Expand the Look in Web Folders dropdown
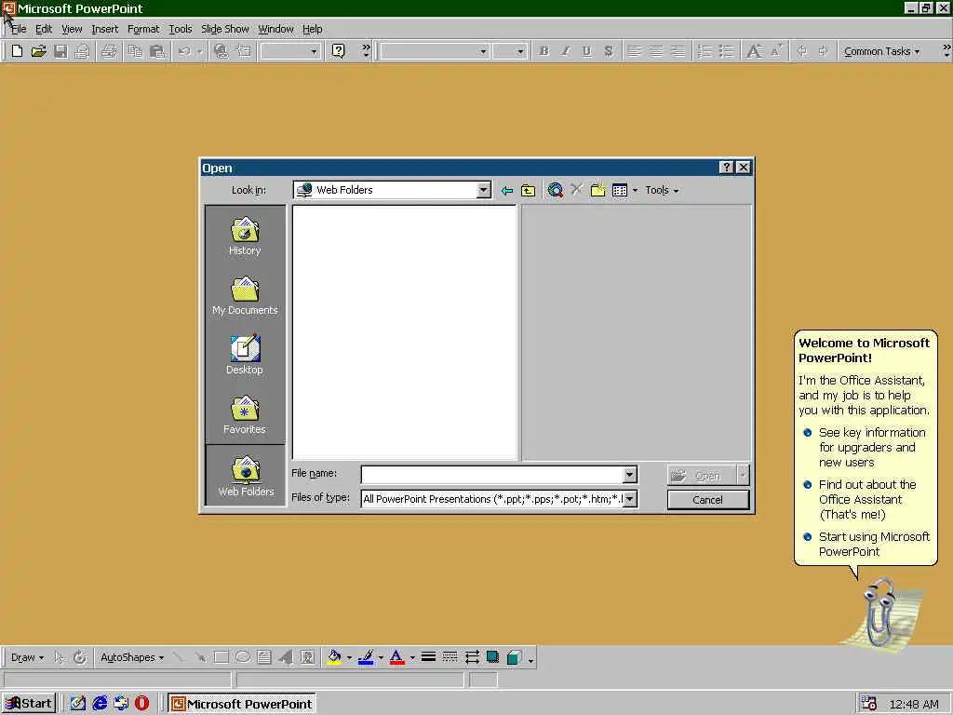Screen dimensions: 953x715 coord(483,190)
